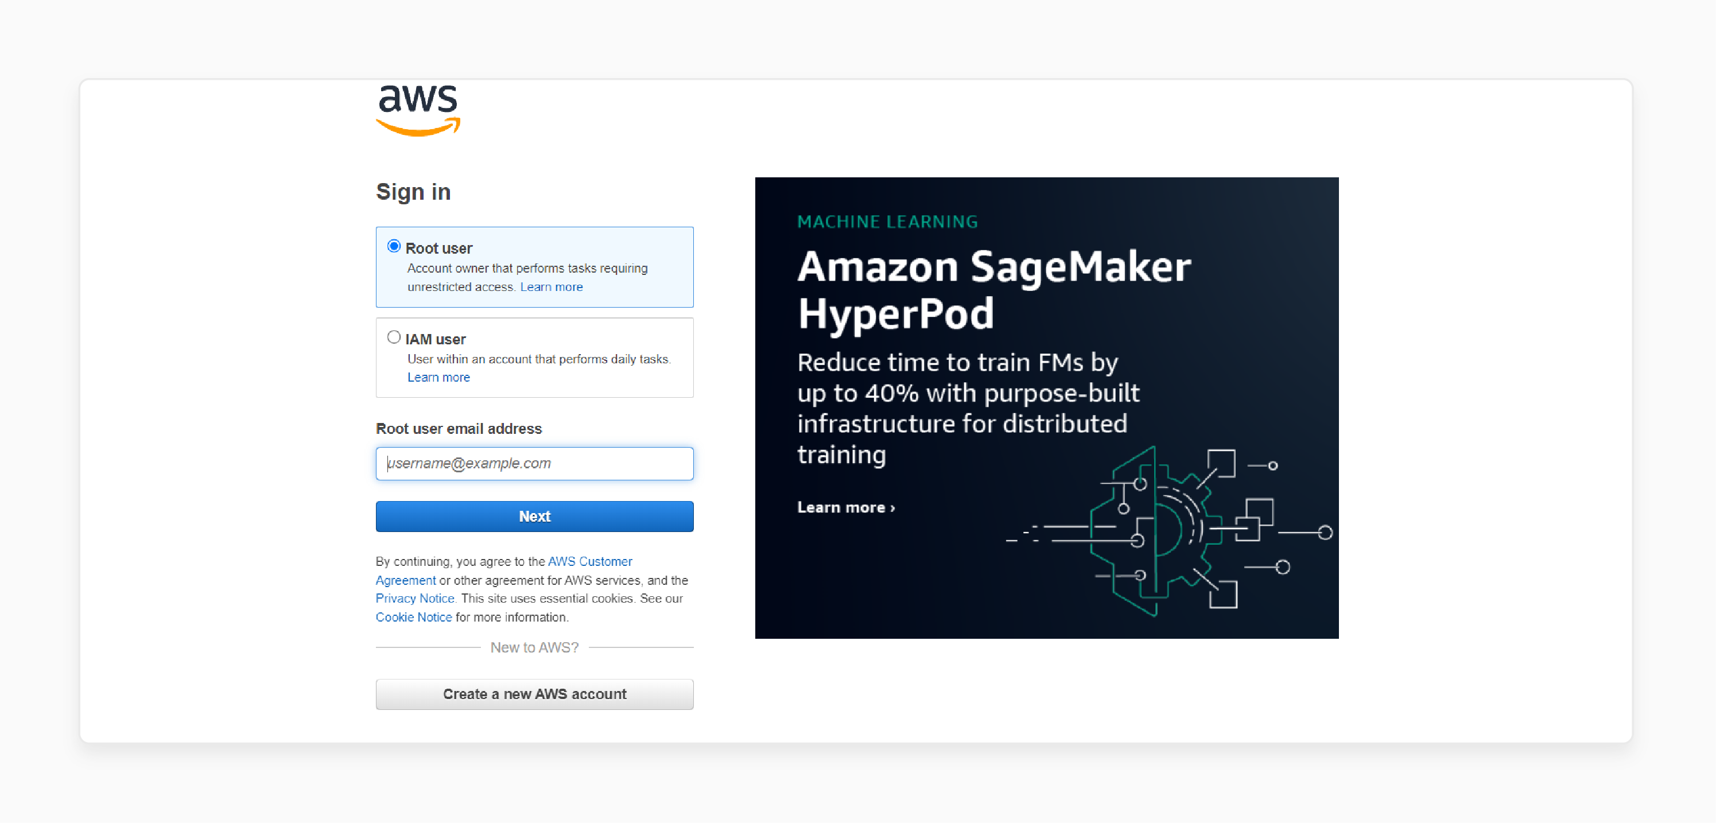Image resolution: width=1716 pixels, height=823 pixels.
Task: Click the Next button to proceed
Action: click(535, 517)
